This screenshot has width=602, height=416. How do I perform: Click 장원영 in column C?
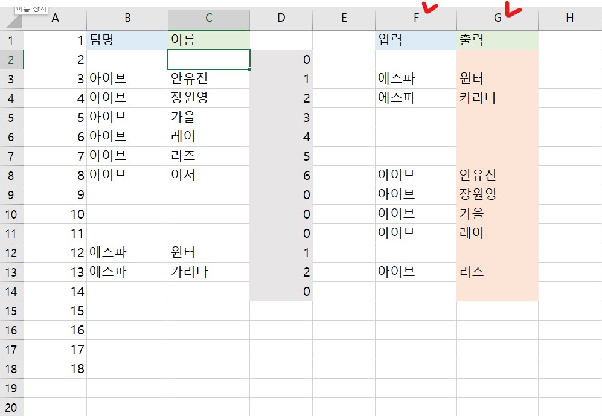[208, 98]
